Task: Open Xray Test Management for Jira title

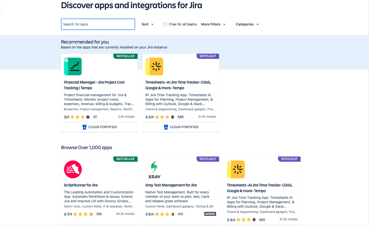Action: click(171, 185)
